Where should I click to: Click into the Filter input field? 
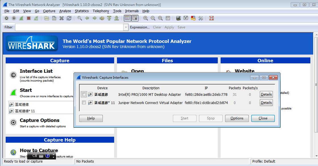[x=69, y=27]
